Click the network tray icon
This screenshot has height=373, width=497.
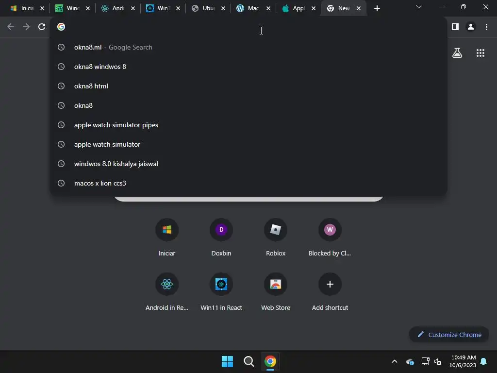click(x=425, y=361)
